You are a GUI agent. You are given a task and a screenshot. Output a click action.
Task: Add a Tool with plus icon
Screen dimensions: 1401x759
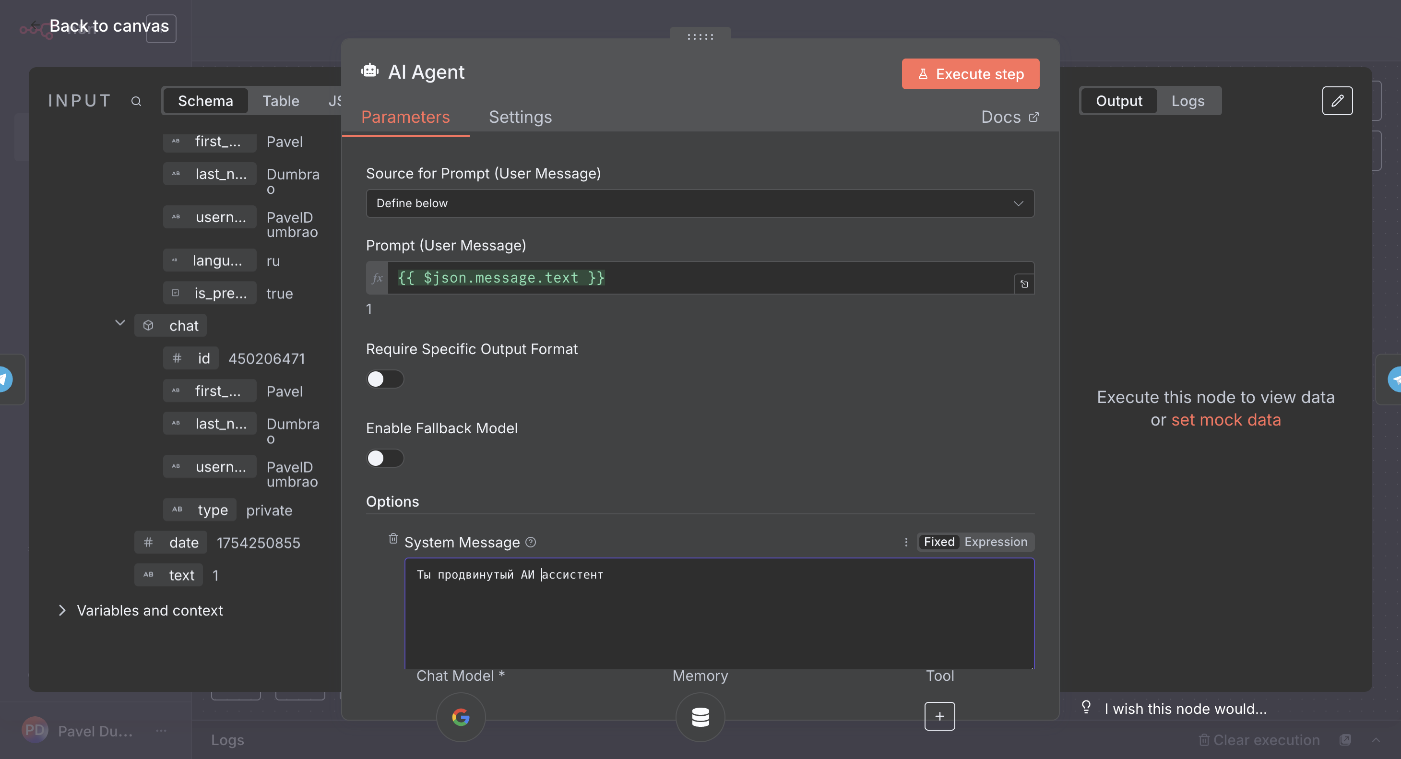point(939,716)
